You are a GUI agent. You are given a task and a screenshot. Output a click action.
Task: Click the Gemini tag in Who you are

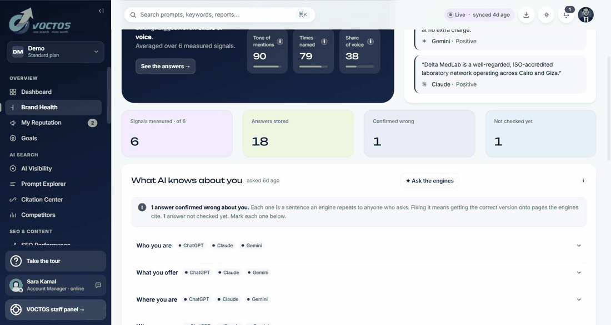click(x=252, y=246)
